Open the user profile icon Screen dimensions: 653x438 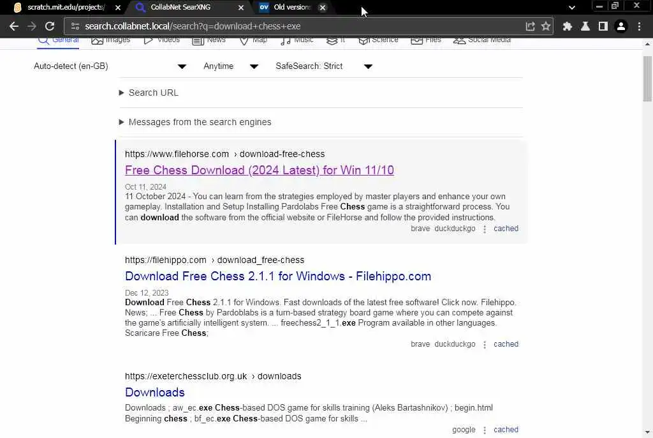pyautogui.click(x=621, y=26)
